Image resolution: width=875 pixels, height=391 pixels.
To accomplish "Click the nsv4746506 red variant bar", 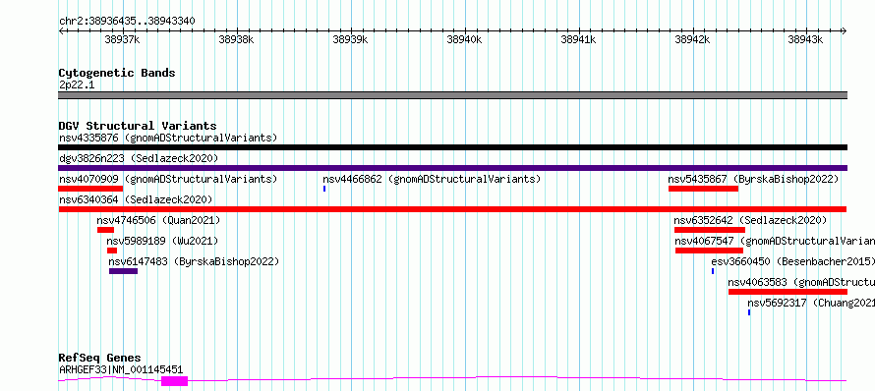I will (105, 230).
